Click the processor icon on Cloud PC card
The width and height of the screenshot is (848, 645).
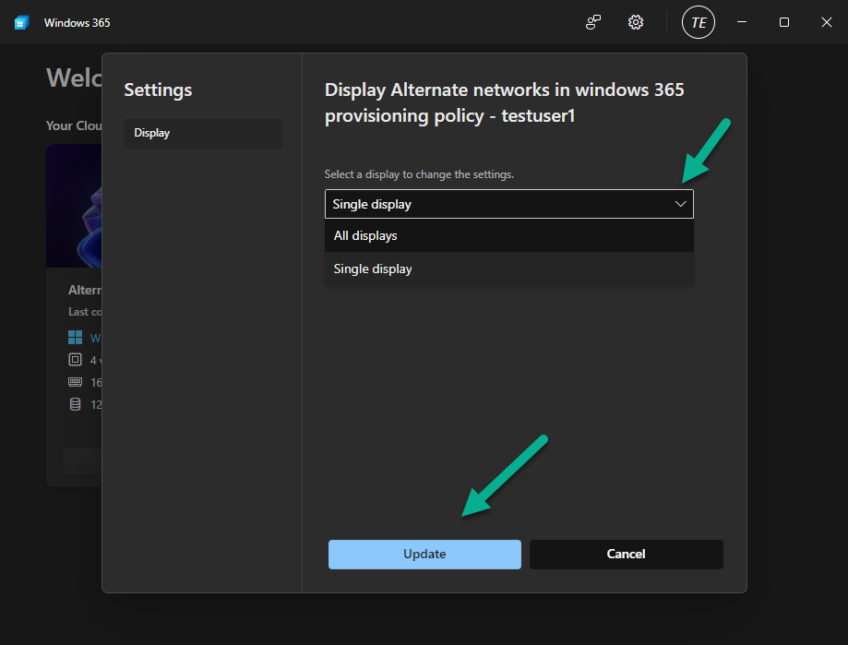click(x=75, y=360)
